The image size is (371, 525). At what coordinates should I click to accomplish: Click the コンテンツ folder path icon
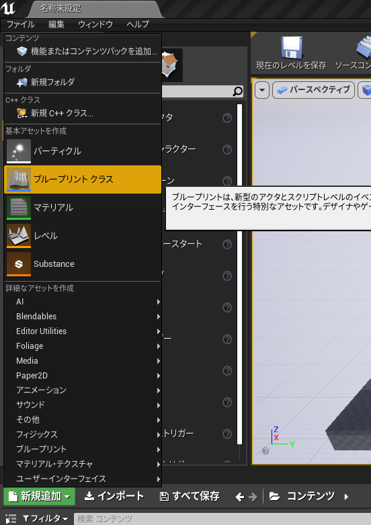point(275,496)
